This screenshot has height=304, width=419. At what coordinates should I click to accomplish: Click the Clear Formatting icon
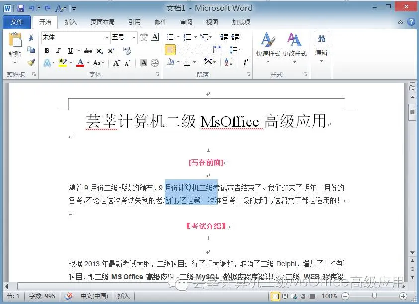127,50
